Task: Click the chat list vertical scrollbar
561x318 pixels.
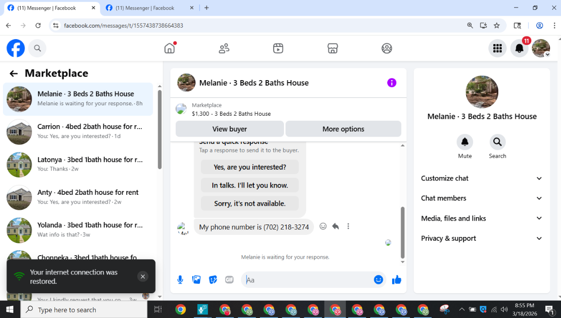Action: (x=160, y=130)
